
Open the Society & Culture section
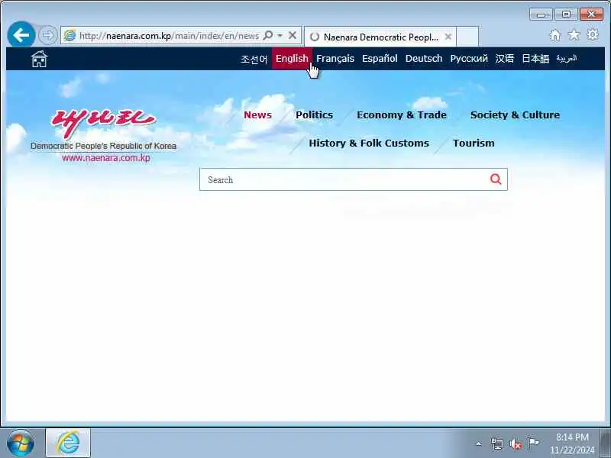pos(515,115)
